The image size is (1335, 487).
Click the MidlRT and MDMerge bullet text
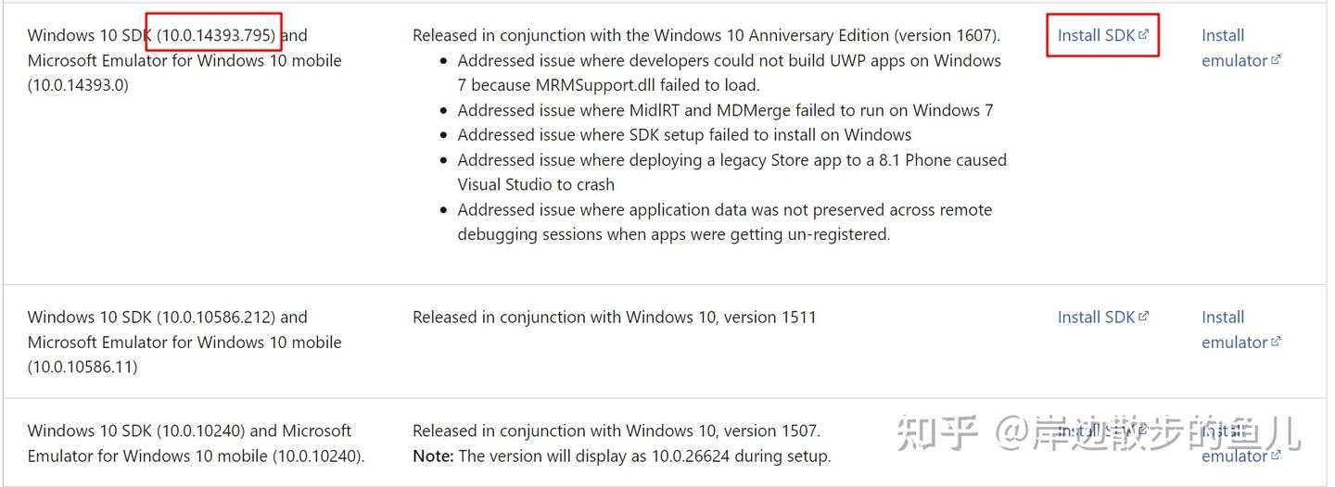(x=725, y=110)
